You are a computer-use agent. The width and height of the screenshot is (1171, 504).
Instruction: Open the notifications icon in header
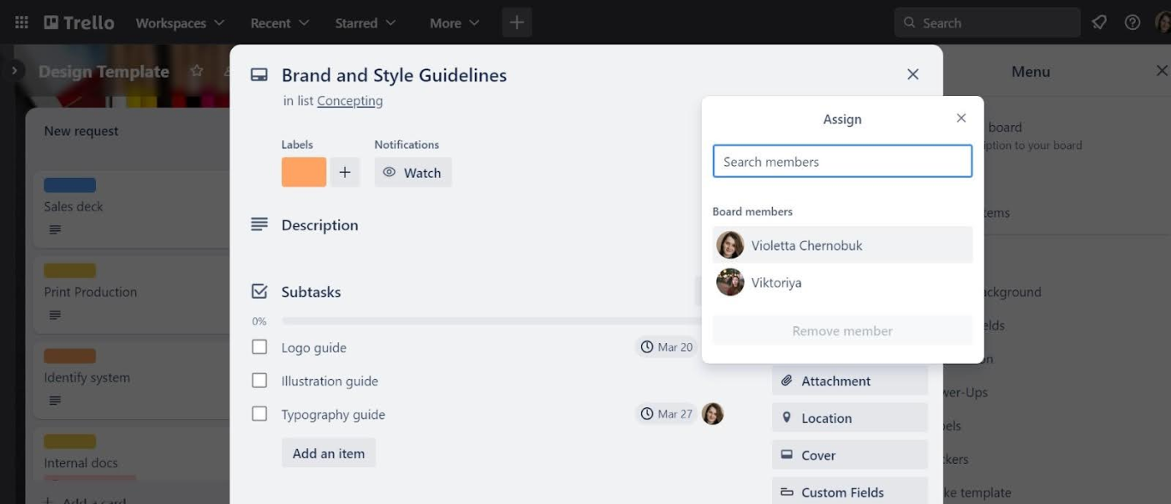click(x=1099, y=23)
